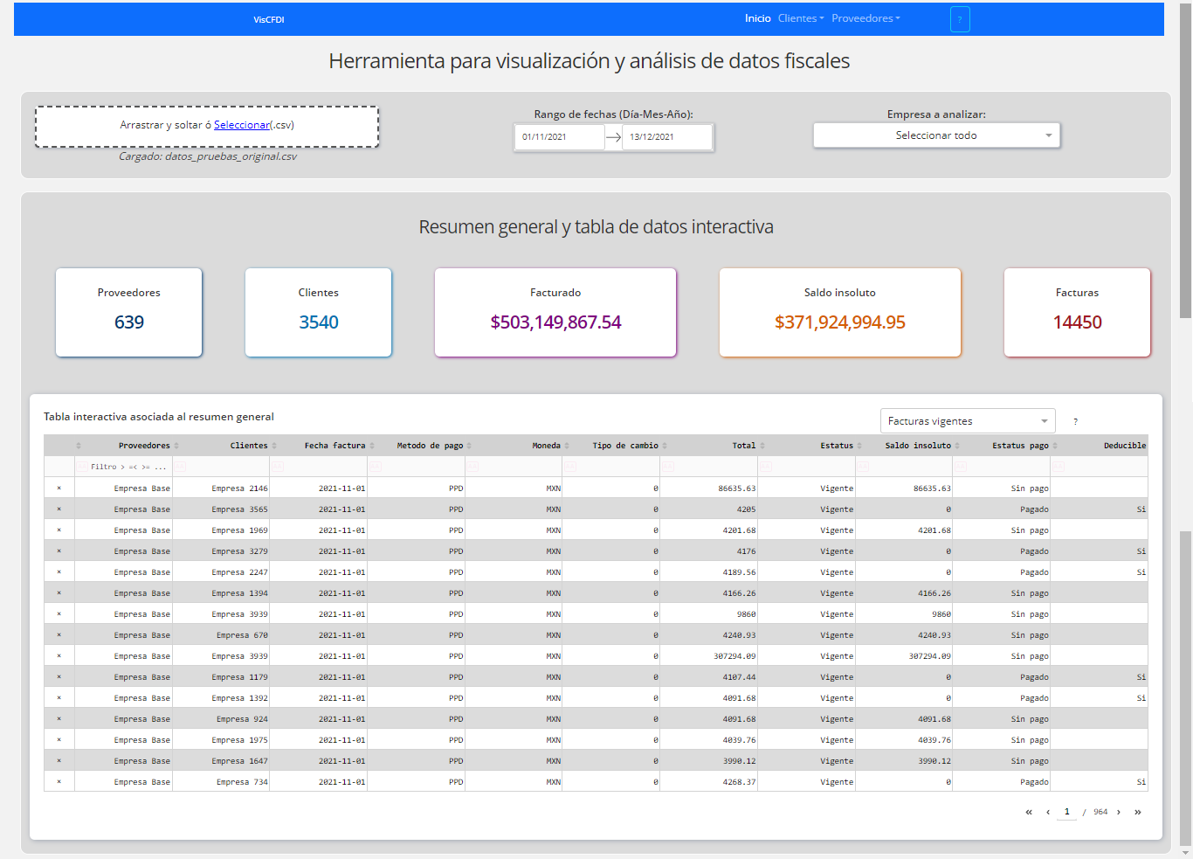
Task: Delete the Empresa 2247 table row
Action: (x=59, y=572)
